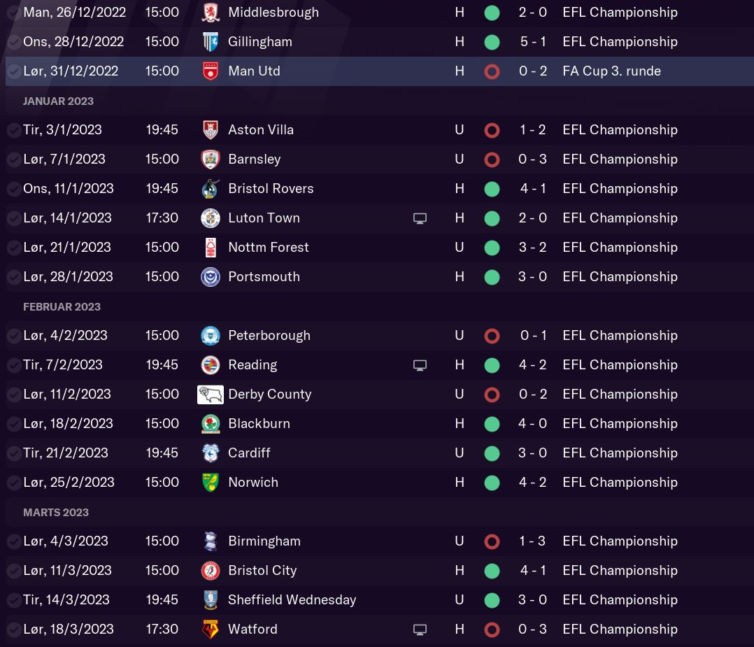
Task: Click the Middlesbrough club badge
Action: 210,13
